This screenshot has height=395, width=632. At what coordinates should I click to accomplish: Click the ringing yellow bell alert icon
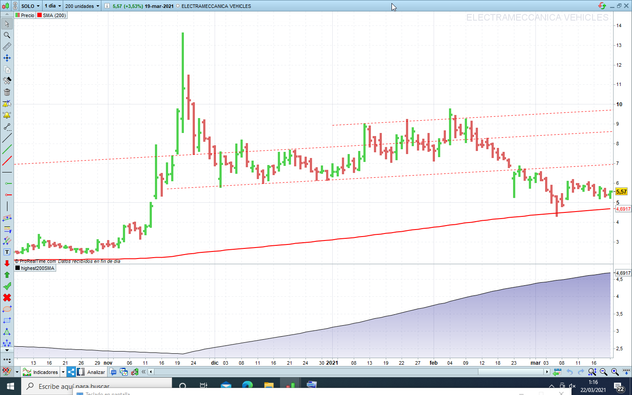[7, 115]
